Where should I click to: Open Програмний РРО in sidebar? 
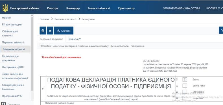(x=12, y=96)
